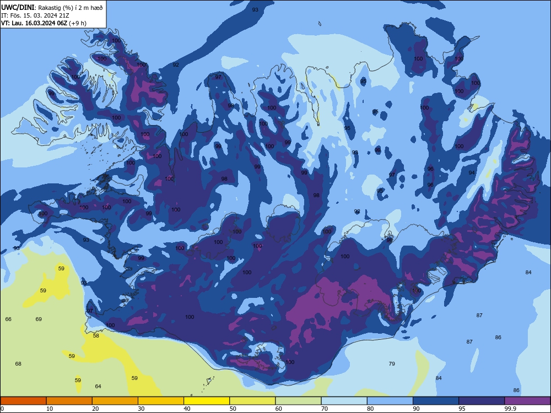Click the 'IT: Fös. 15. 03. 2024 21Z' line
This screenshot has width=551, height=413.
[35, 15]
